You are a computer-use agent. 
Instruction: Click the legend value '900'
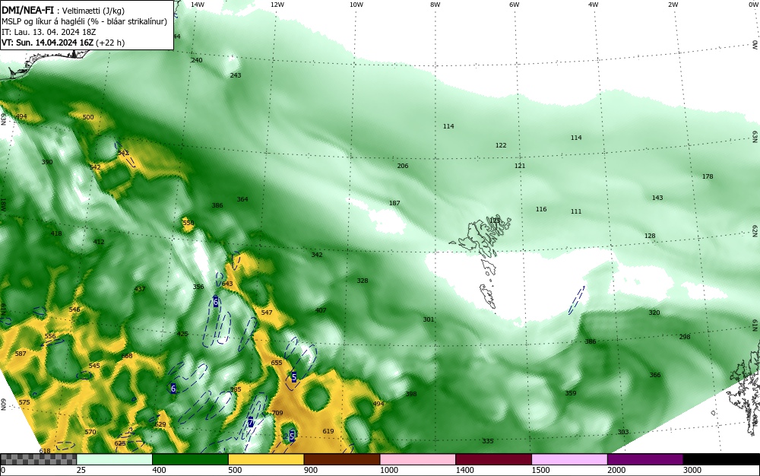point(311,470)
